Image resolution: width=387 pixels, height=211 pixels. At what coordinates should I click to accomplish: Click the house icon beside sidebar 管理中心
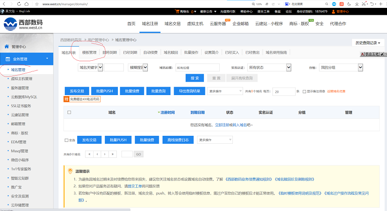7,46
